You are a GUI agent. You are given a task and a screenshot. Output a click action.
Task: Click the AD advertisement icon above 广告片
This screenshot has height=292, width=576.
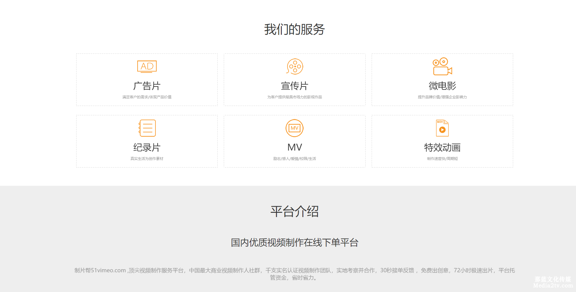(x=147, y=66)
